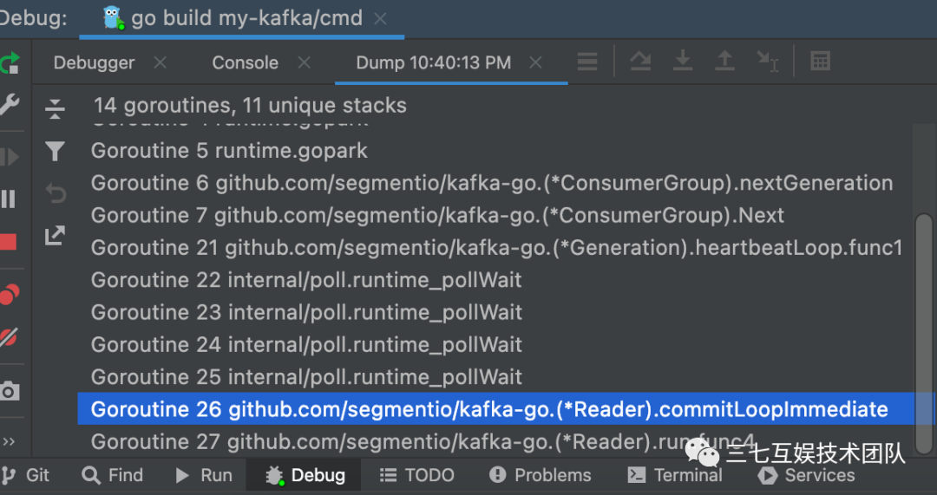Select the Goroutine 27 Reader row

(496, 441)
